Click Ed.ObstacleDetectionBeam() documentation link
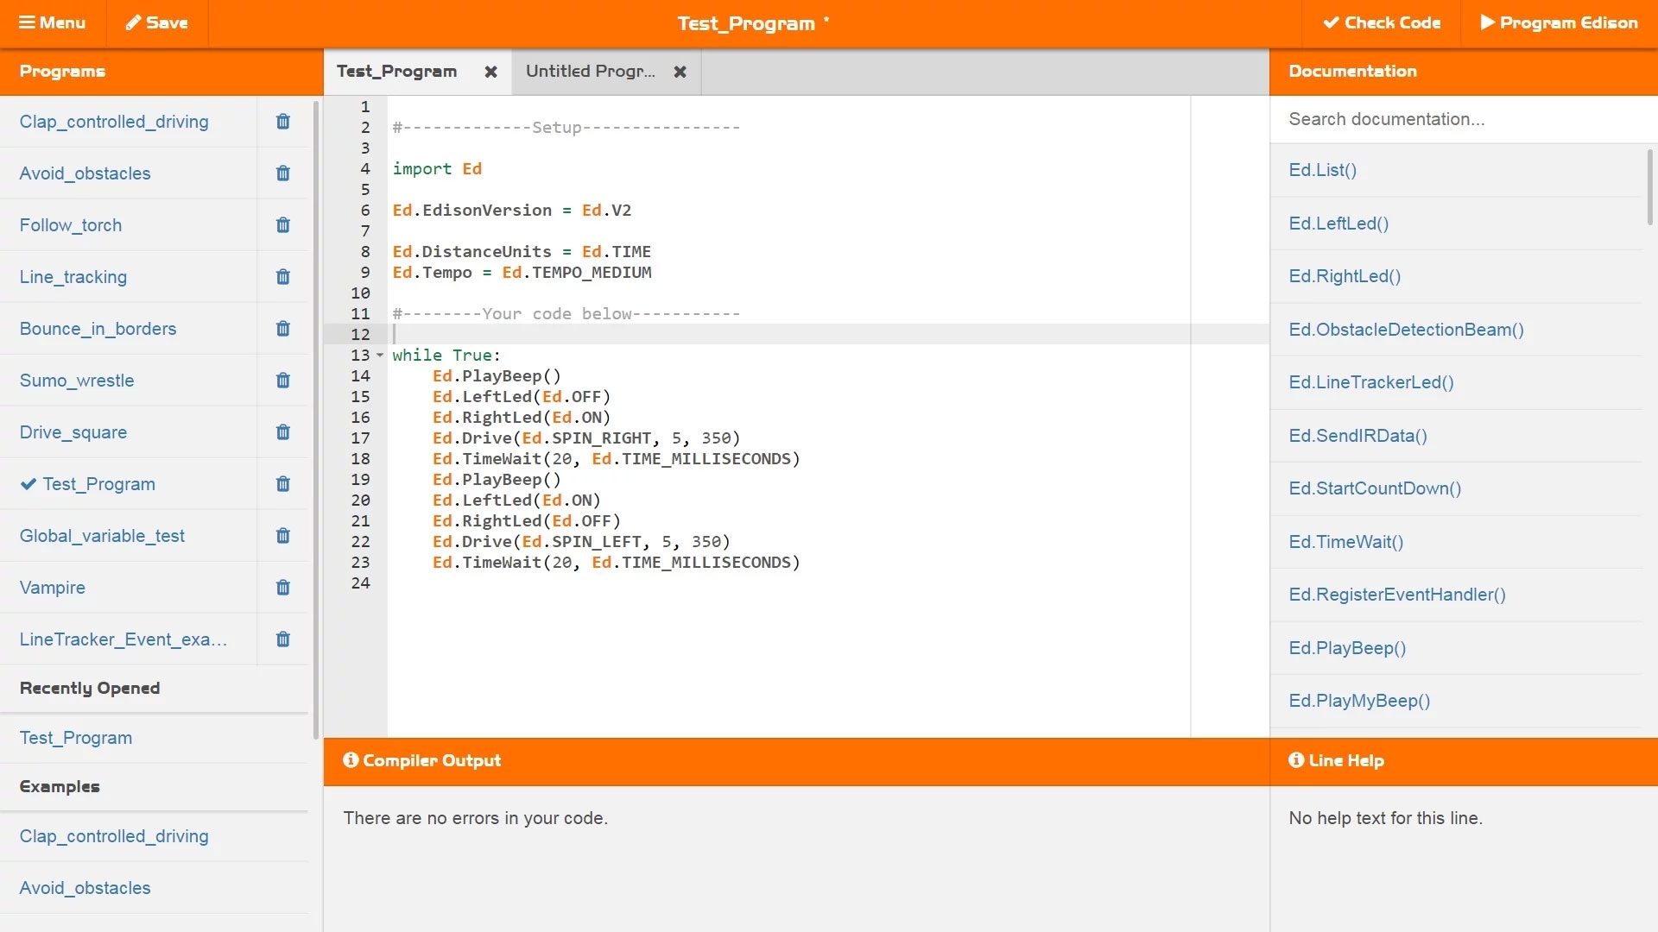The height and width of the screenshot is (932, 1658). point(1407,329)
